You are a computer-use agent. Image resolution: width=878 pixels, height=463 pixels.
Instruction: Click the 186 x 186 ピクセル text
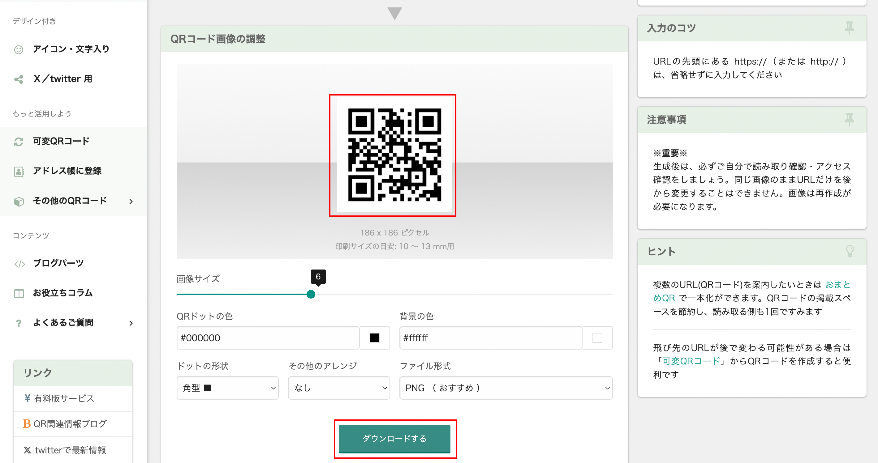395,232
